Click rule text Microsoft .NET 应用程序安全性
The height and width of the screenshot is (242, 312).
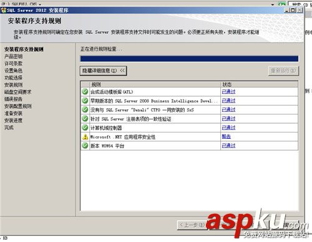pos(123,137)
